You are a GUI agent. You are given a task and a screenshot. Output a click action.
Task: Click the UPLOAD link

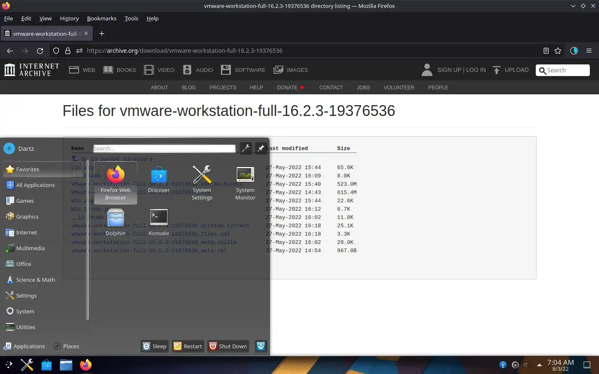pyautogui.click(x=510, y=70)
